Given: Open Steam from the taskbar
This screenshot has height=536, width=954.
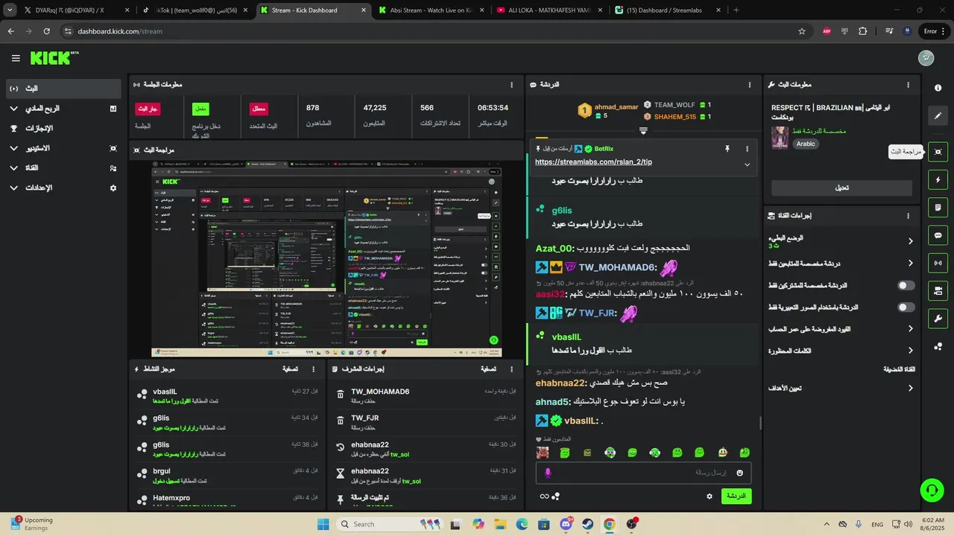Looking at the screenshot, I should [x=587, y=524].
